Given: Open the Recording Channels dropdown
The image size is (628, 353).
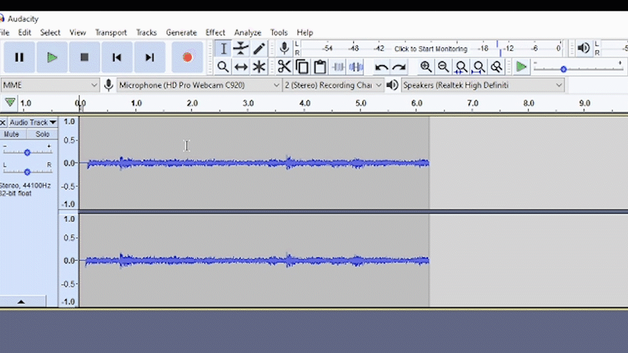Looking at the screenshot, I should point(333,85).
